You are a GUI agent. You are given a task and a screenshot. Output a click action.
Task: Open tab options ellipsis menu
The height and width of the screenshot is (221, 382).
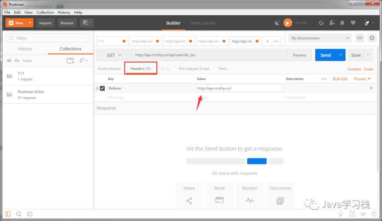276,41
